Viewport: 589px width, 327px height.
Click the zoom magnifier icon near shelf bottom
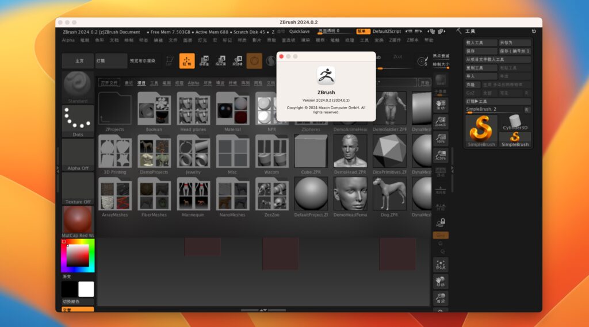[x=441, y=298]
